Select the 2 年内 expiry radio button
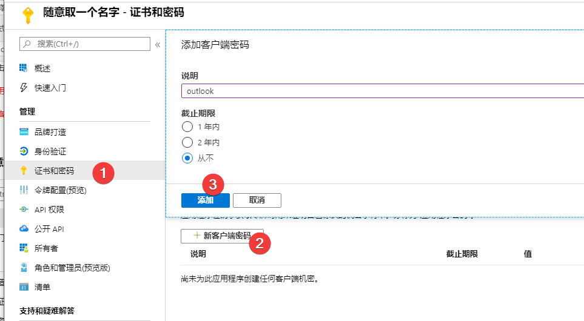This screenshot has width=584, height=321. click(187, 142)
